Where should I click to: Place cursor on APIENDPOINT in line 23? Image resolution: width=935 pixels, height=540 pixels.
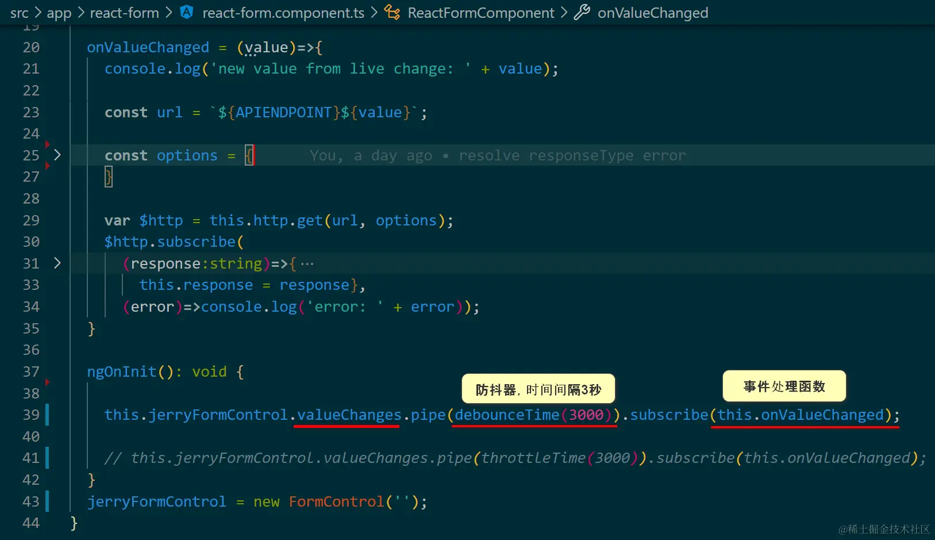coord(284,112)
